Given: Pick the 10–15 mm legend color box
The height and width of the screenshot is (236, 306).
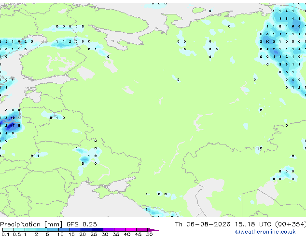Looking at the screenshot, I should [x=64, y=230].
